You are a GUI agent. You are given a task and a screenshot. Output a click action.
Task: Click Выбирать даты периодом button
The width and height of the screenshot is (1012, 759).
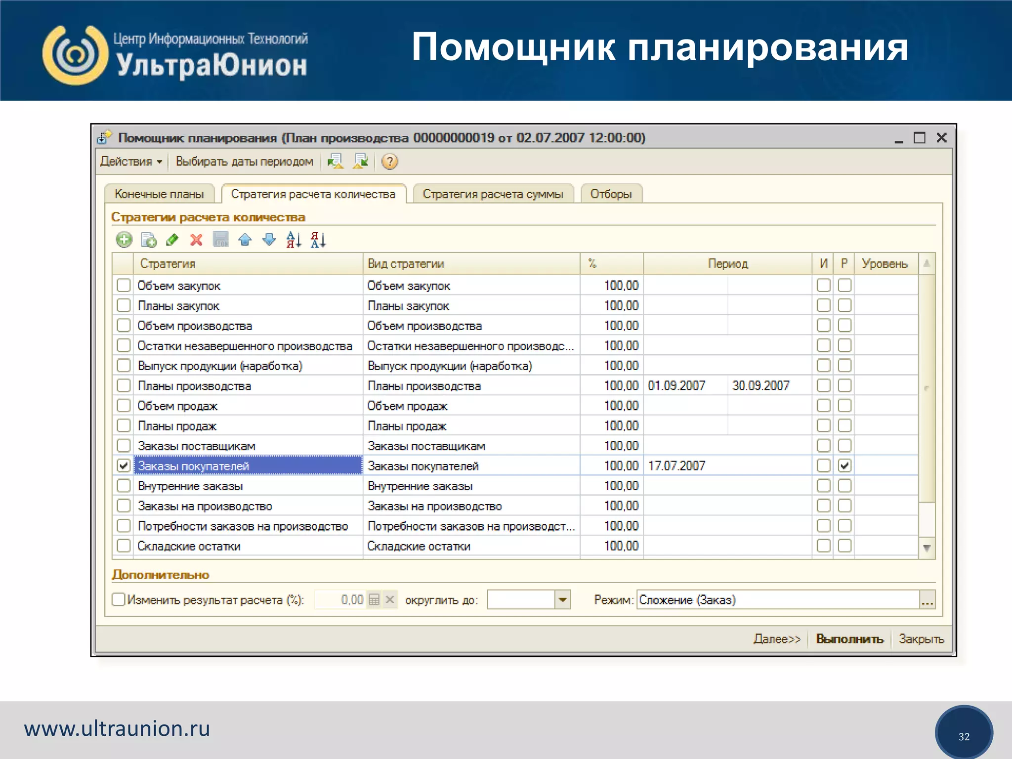[245, 162]
